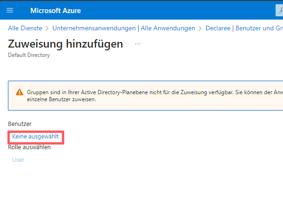Click the orange warning triangle icon
This screenshot has width=283, height=221.
[x=20, y=92]
